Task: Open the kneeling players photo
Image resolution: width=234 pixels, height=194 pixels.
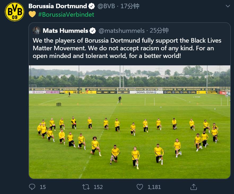Action: [129, 122]
